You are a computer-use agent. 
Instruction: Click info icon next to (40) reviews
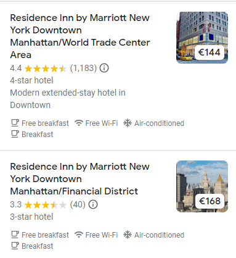[93, 204]
